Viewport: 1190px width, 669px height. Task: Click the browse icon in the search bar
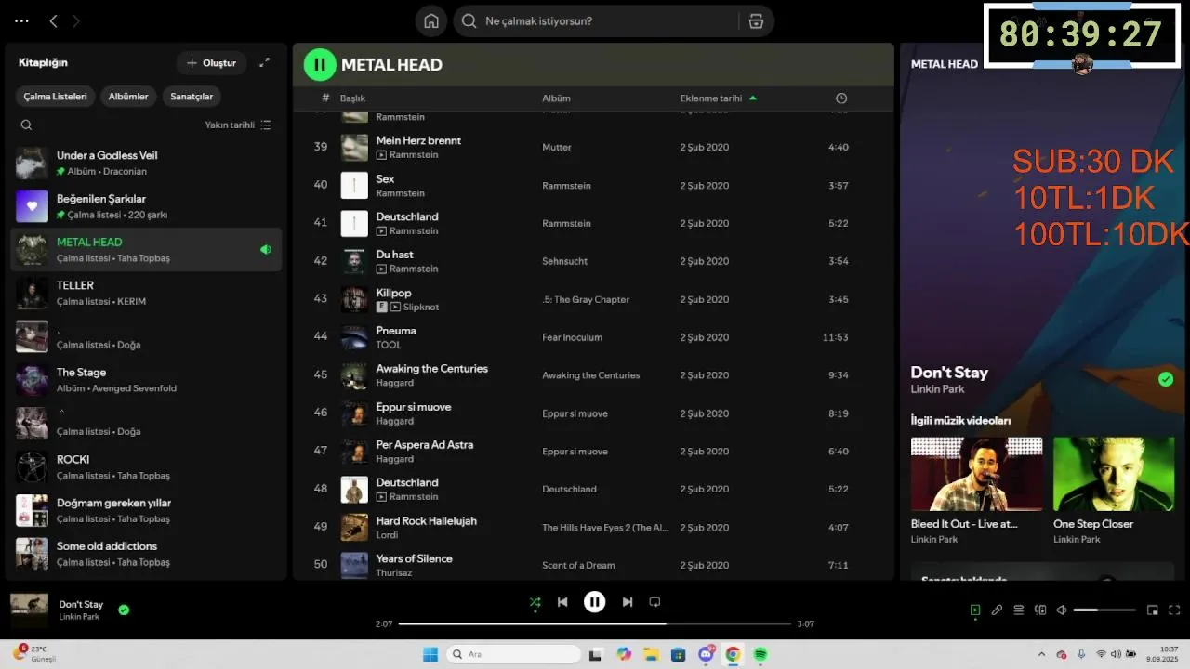756,21
